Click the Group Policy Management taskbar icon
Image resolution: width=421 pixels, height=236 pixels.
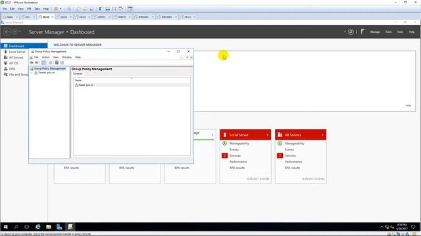tap(70, 227)
